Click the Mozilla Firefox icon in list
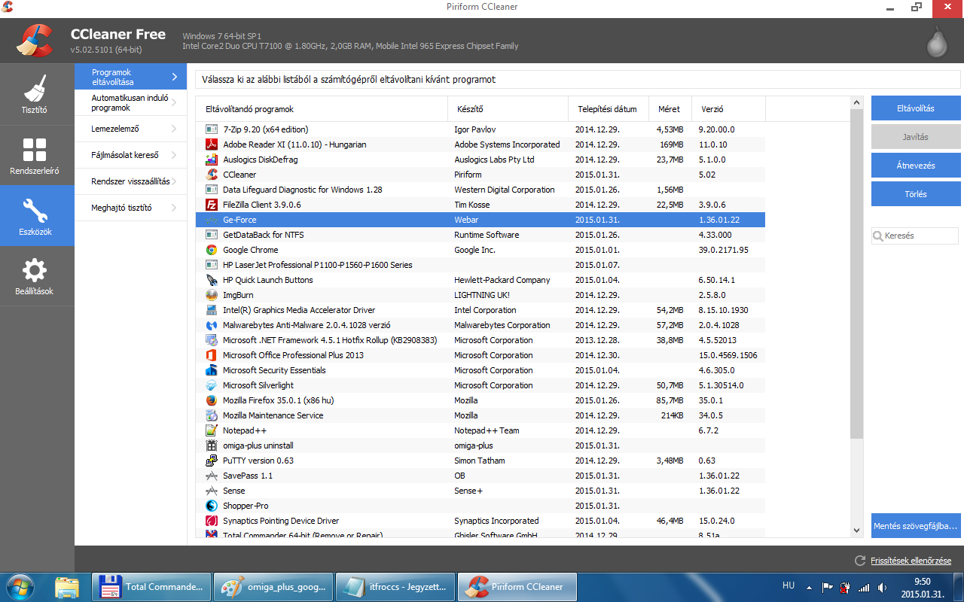This screenshot has height=602, width=964. point(212,400)
